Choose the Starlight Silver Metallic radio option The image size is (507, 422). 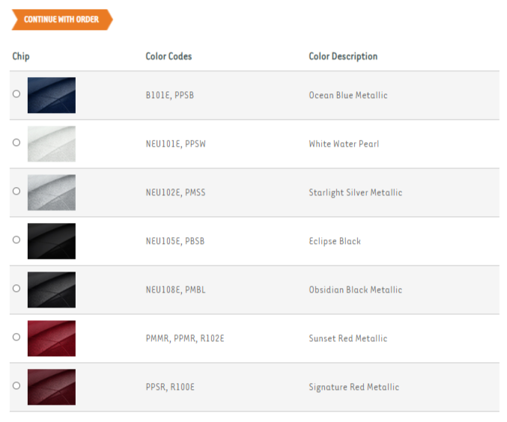[x=16, y=191]
